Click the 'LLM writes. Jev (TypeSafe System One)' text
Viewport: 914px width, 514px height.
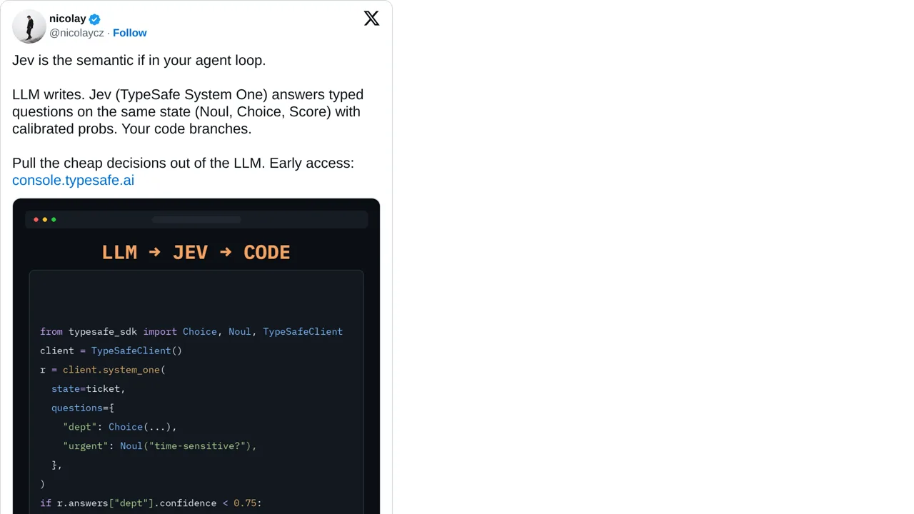click(188, 111)
